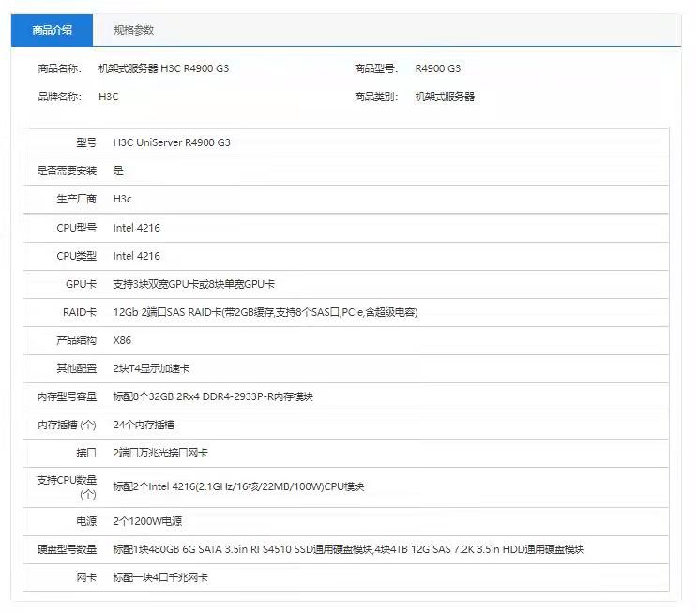Click the 是否需要安装 row label

67,171
